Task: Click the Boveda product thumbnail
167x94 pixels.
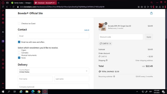Action: [102, 27]
